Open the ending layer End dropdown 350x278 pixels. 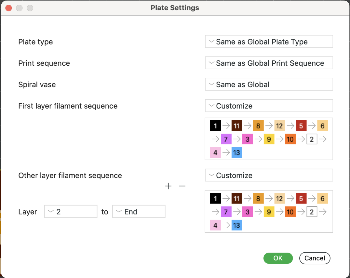139,212
